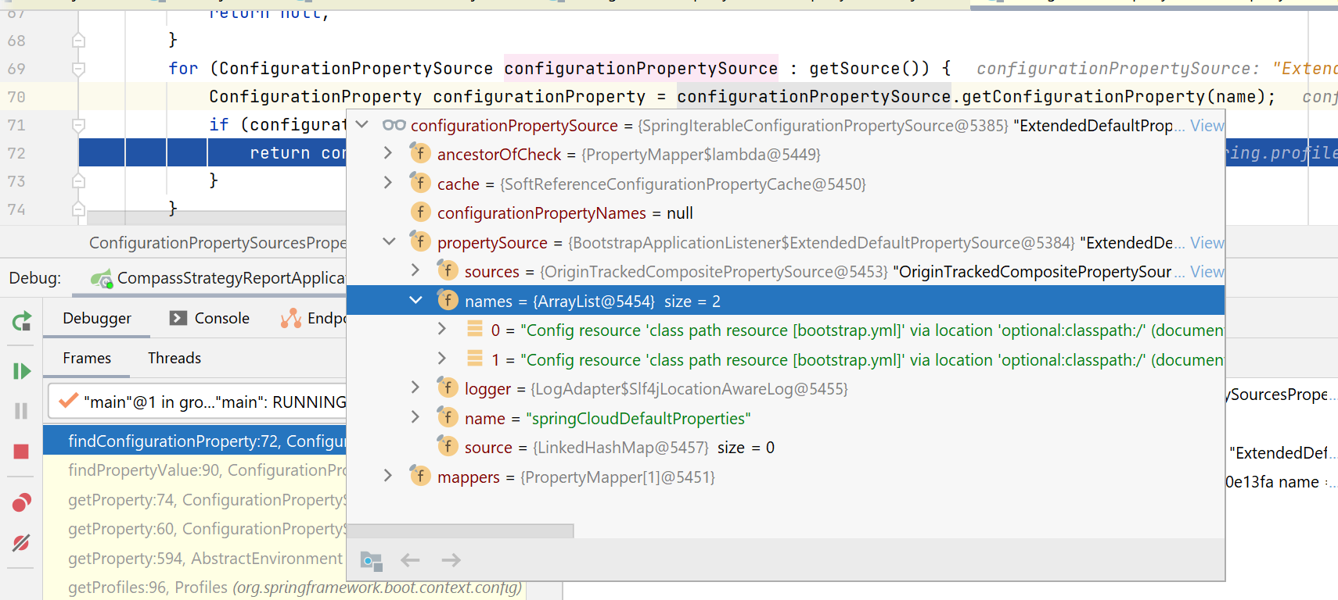Toggle the code fold marker on line 69
The image size is (1338, 600).
[78, 69]
